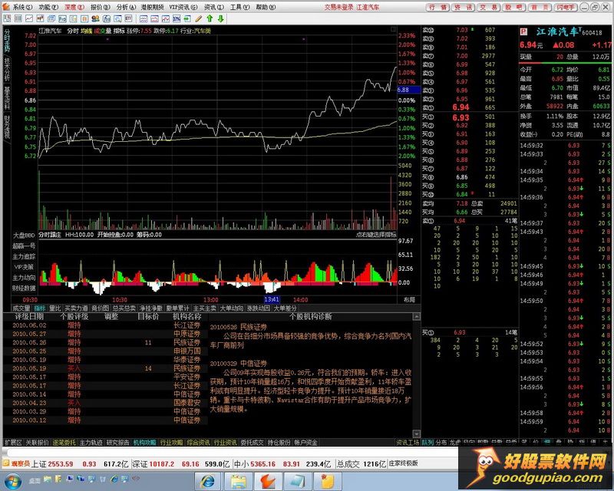Open Internet Explorer from the taskbar
The width and height of the screenshot is (614, 491).
tap(207, 481)
